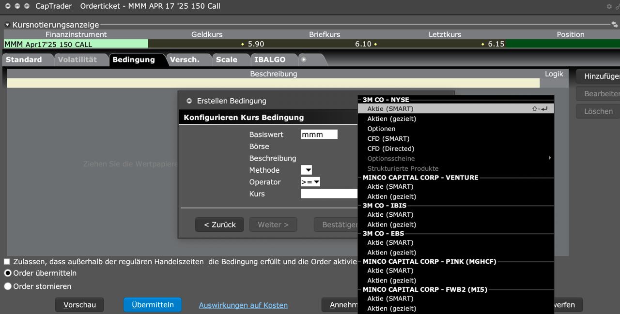Switch to the Scale tab
This screenshot has height=314, width=620.
pos(226,60)
